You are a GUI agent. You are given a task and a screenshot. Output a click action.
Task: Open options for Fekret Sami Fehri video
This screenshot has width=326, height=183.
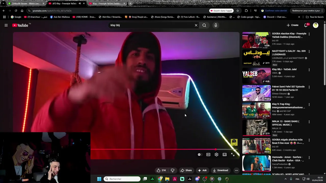pos(309,87)
